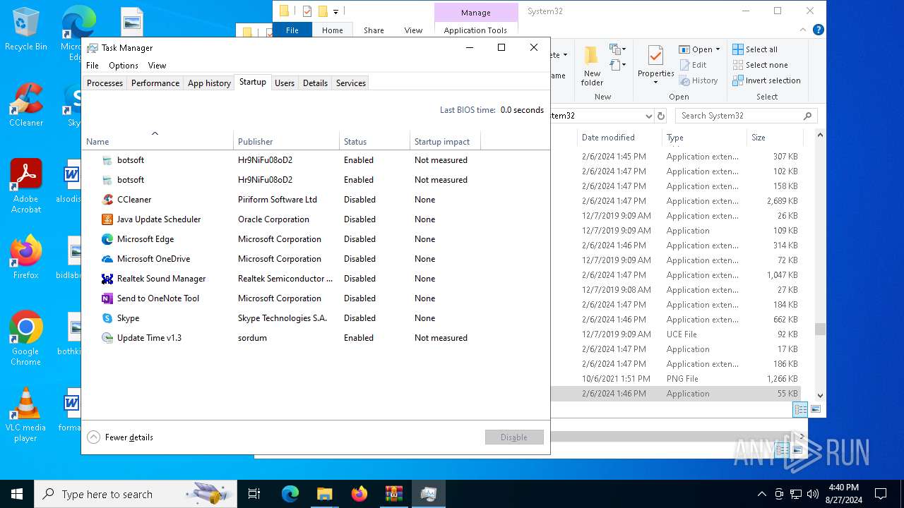Collapse Task Manager with Fewer details
Viewport: 904px width, 508px height.
coord(120,437)
